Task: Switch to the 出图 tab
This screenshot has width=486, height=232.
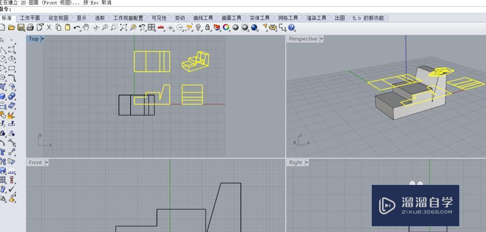Action: click(340, 18)
